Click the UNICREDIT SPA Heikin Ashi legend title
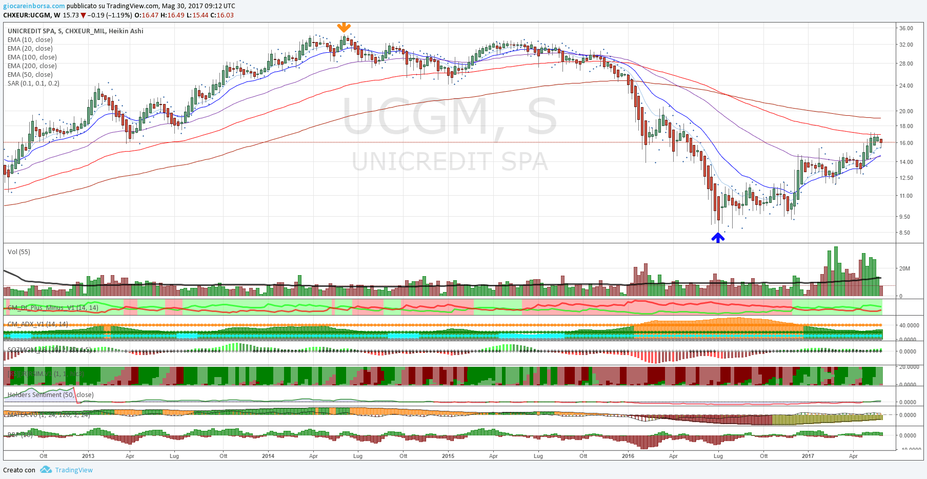Image resolution: width=927 pixels, height=479 pixels. coord(75,31)
